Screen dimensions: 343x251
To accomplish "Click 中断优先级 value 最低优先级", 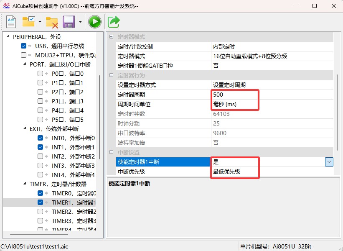I will click(272, 172).
